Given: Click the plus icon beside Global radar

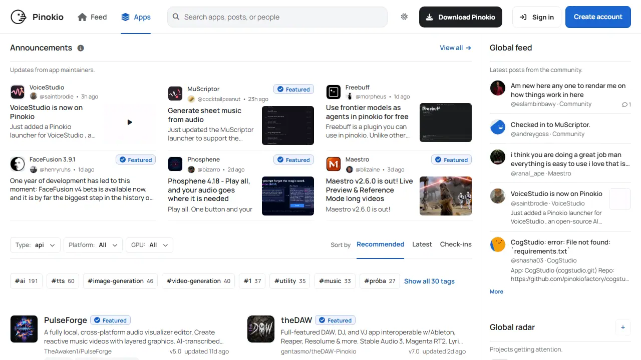Looking at the screenshot, I should (623, 327).
